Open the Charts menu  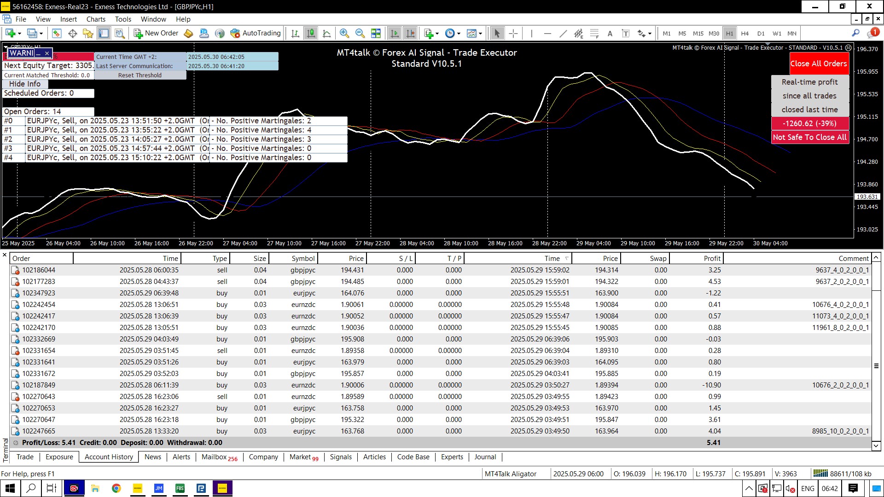(96, 19)
